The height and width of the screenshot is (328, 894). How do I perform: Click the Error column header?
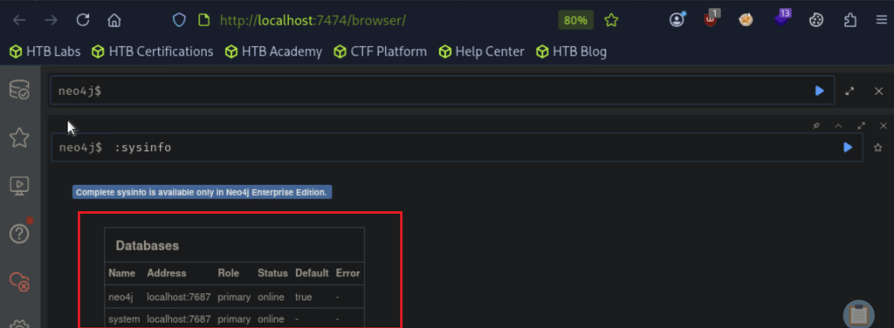click(347, 273)
